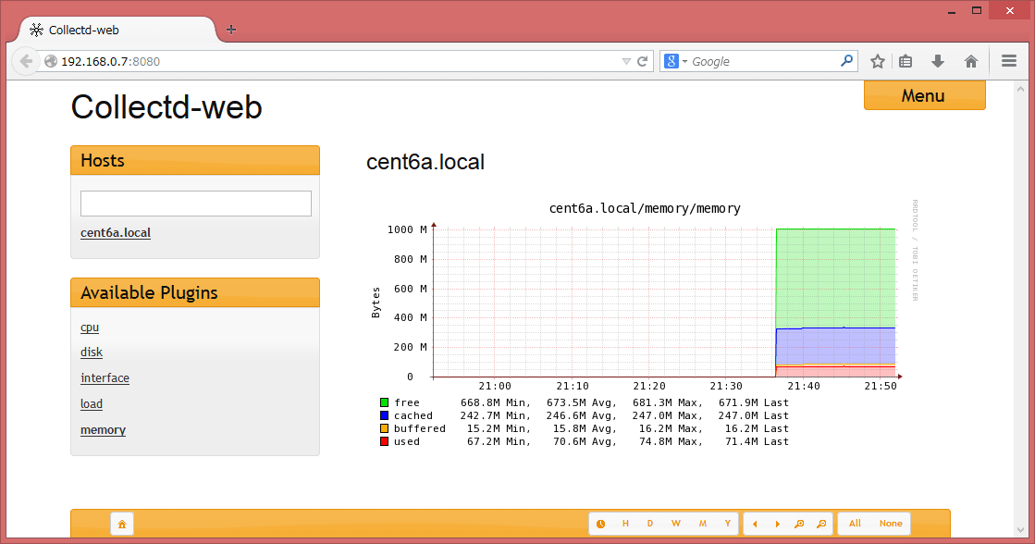Click the Bytes axis label
The image size is (1035, 544).
pos(376,303)
